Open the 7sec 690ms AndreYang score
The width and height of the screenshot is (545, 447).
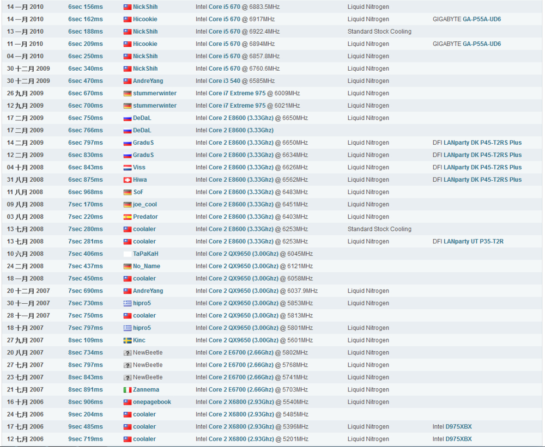tap(86, 291)
